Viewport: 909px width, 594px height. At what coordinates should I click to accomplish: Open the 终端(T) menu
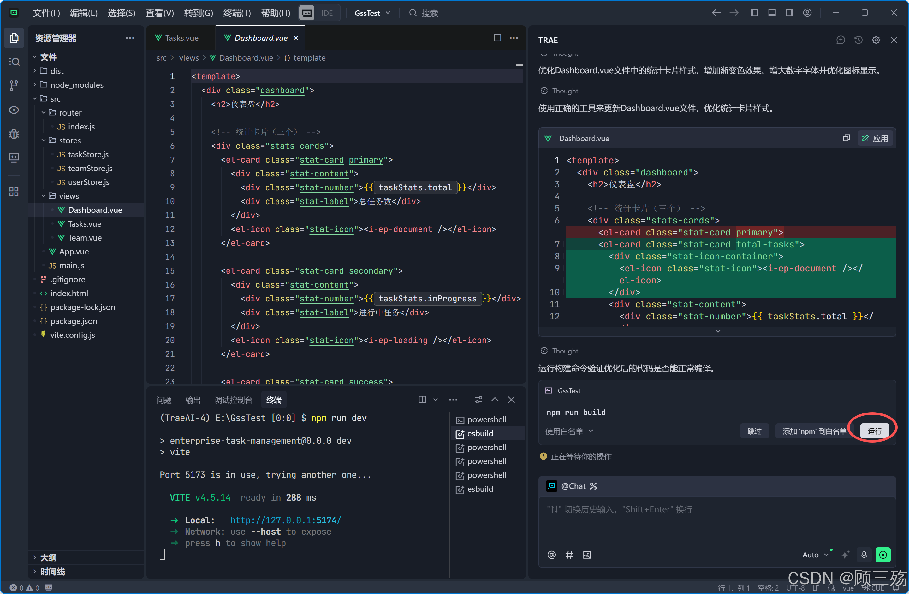tap(236, 13)
